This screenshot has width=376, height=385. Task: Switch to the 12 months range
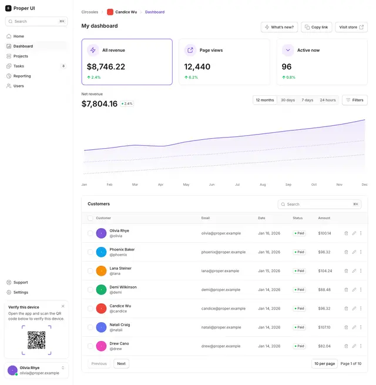(x=265, y=100)
